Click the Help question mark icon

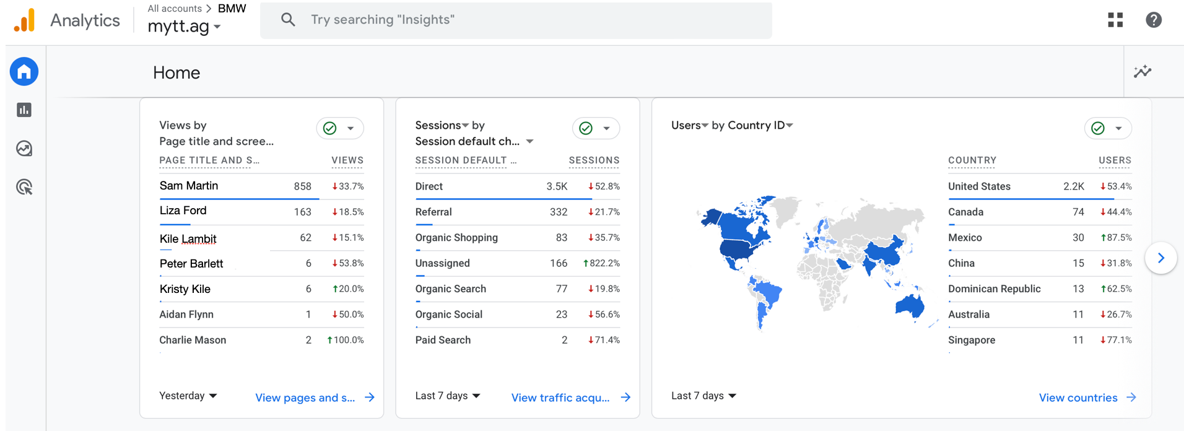coord(1153,20)
